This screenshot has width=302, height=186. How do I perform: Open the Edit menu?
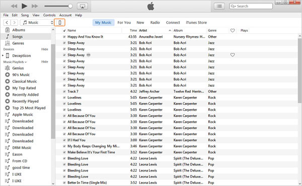pyautogui.click(x=15, y=15)
